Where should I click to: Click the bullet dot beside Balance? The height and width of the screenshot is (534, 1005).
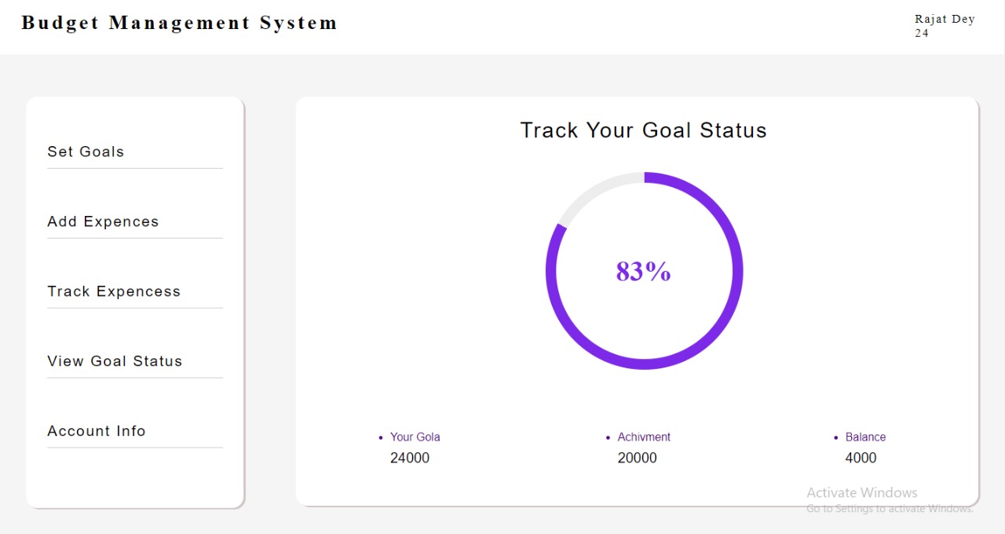coord(836,437)
